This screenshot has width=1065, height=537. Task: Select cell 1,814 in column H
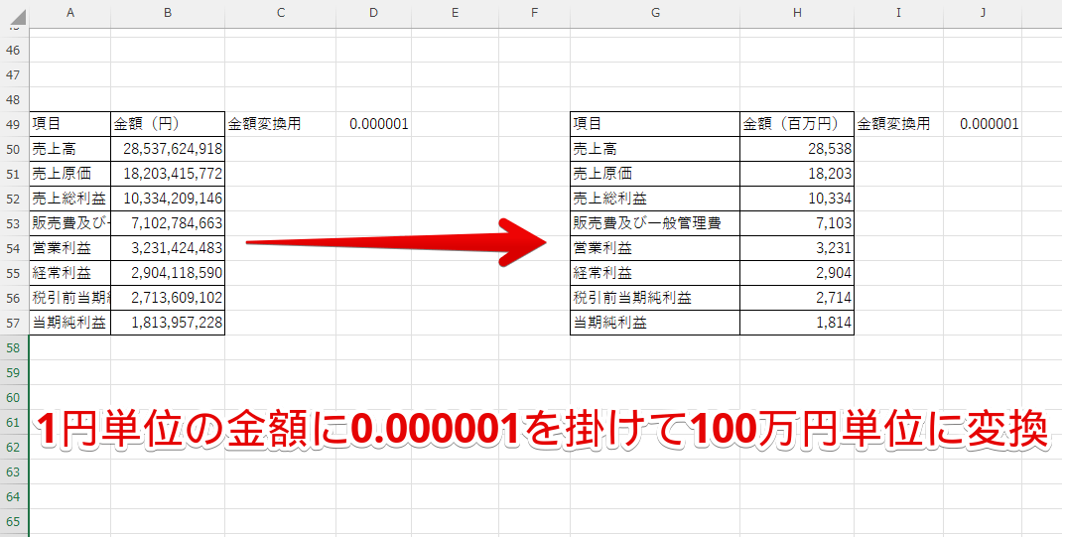pos(797,324)
